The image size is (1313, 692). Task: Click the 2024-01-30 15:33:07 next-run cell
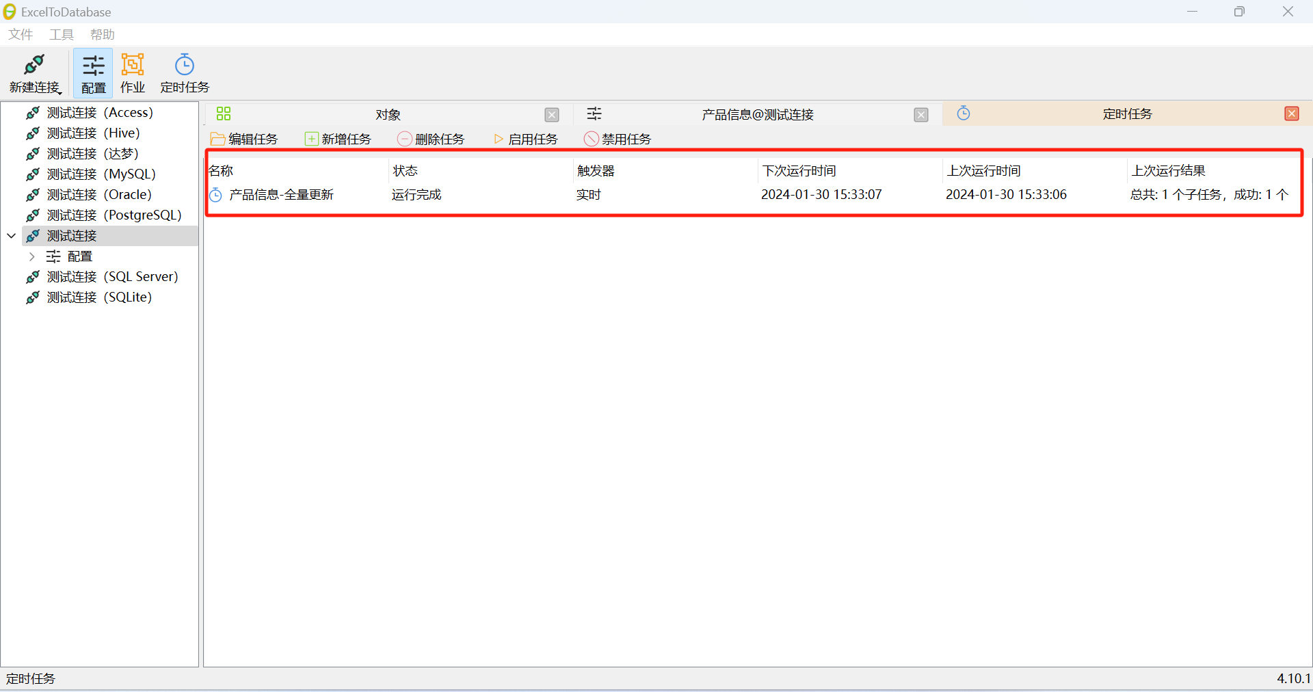coord(821,195)
